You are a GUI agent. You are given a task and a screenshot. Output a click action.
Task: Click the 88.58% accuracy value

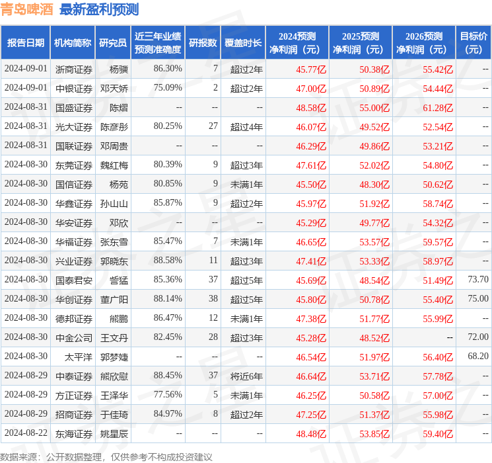(168, 260)
